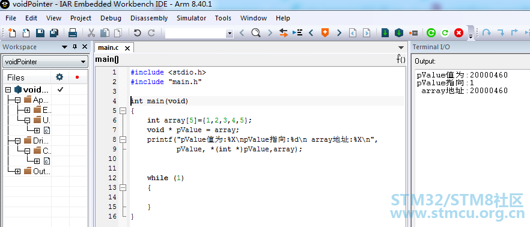Create a new document from the toolbar
Image resolution: width=530 pixels, height=227 pixels.
pyautogui.click(x=12, y=33)
